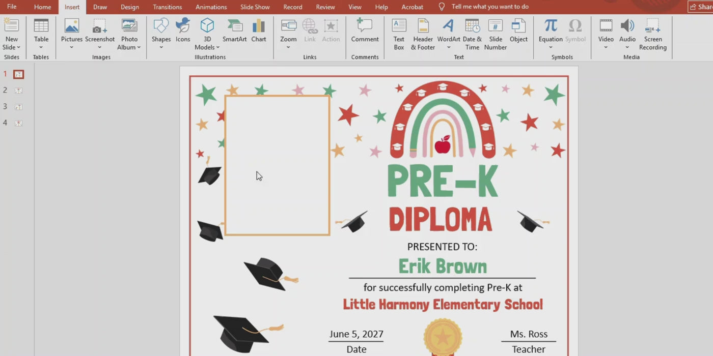Image resolution: width=713 pixels, height=356 pixels.
Task: Open the Icons gallery
Action: click(x=183, y=31)
